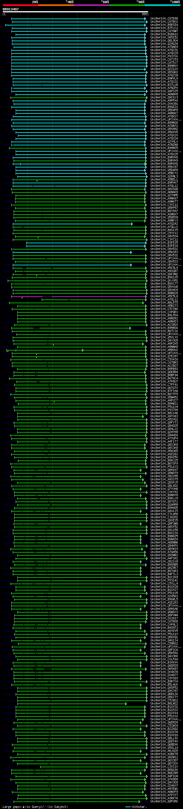Viewport: 183px width, 809px height.
Task: Select hit label UniRef100_C6TB02
Action: tap(164, 22)
